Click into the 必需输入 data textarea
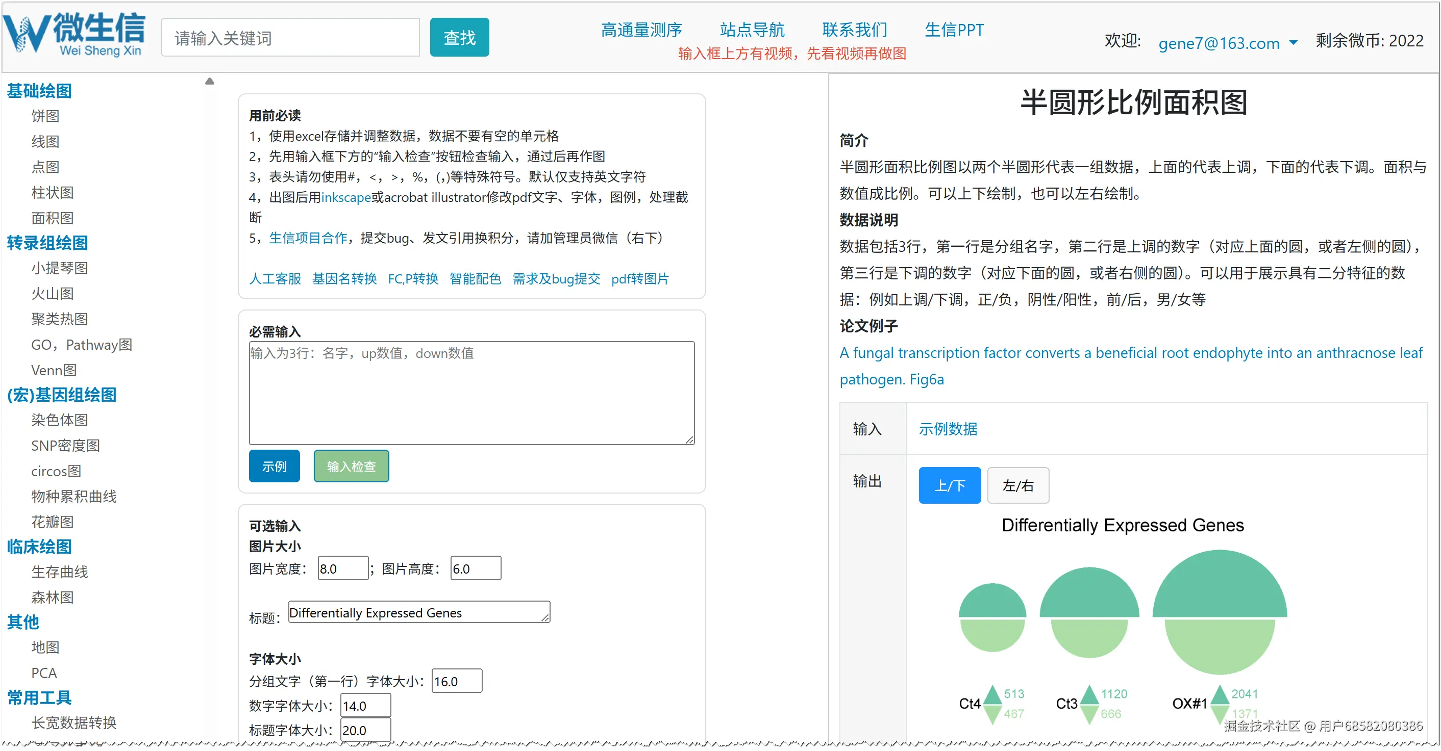Screen dimensions: 1441x751 click(471, 394)
